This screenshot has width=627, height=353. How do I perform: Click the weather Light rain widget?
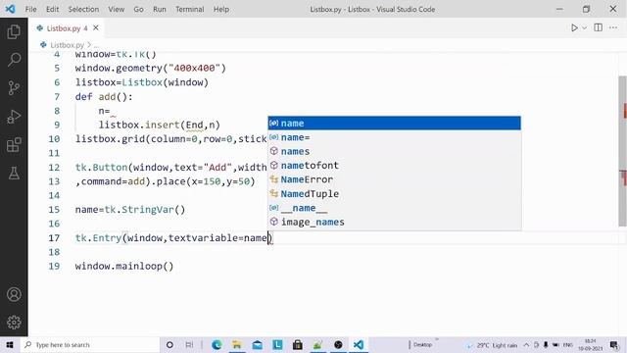pos(492,345)
